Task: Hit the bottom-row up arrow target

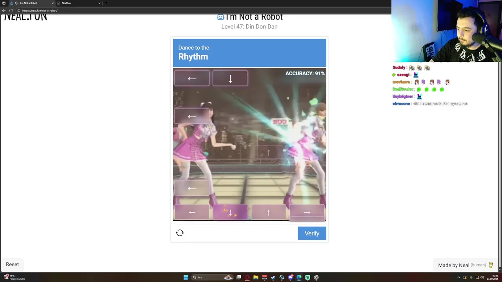Action: 269,212
